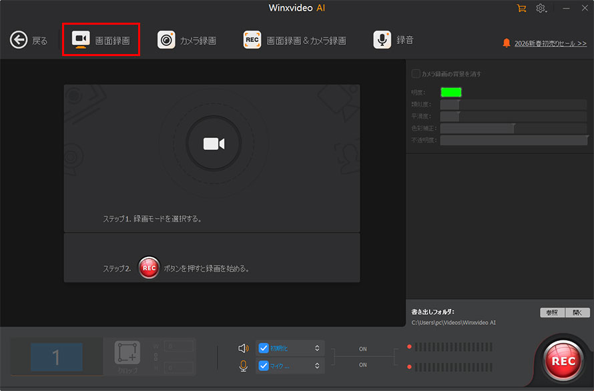Click the 参照 browse folder button
594x391 pixels.
point(552,312)
